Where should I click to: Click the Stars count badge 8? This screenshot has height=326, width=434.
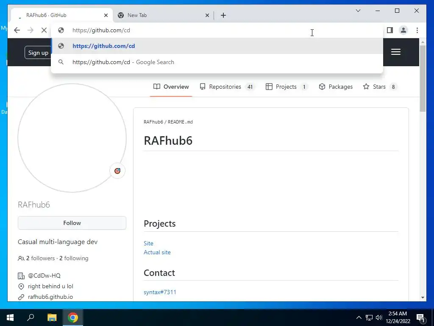pyautogui.click(x=393, y=87)
